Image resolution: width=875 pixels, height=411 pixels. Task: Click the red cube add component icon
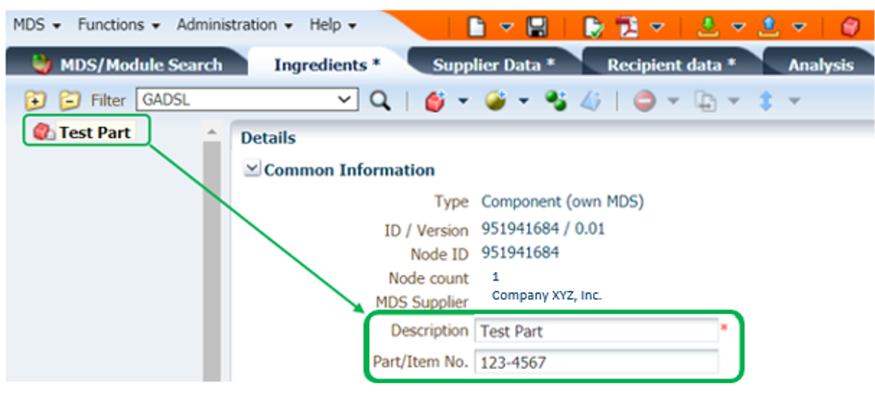click(433, 100)
